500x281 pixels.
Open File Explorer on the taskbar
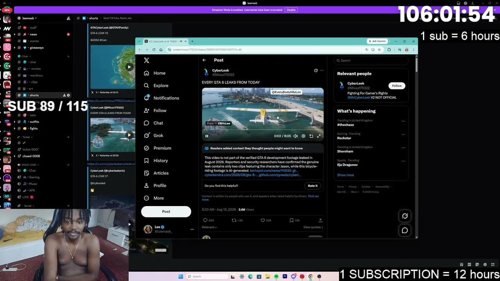coord(268,277)
